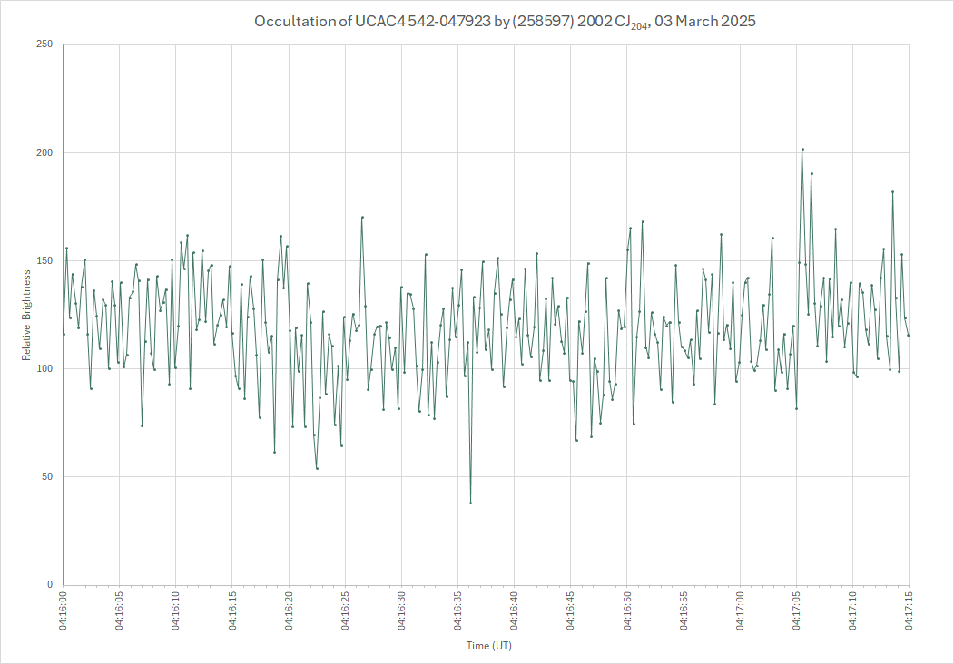Click the 04:16:30 time axis label
The height and width of the screenshot is (664, 954).
point(401,610)
